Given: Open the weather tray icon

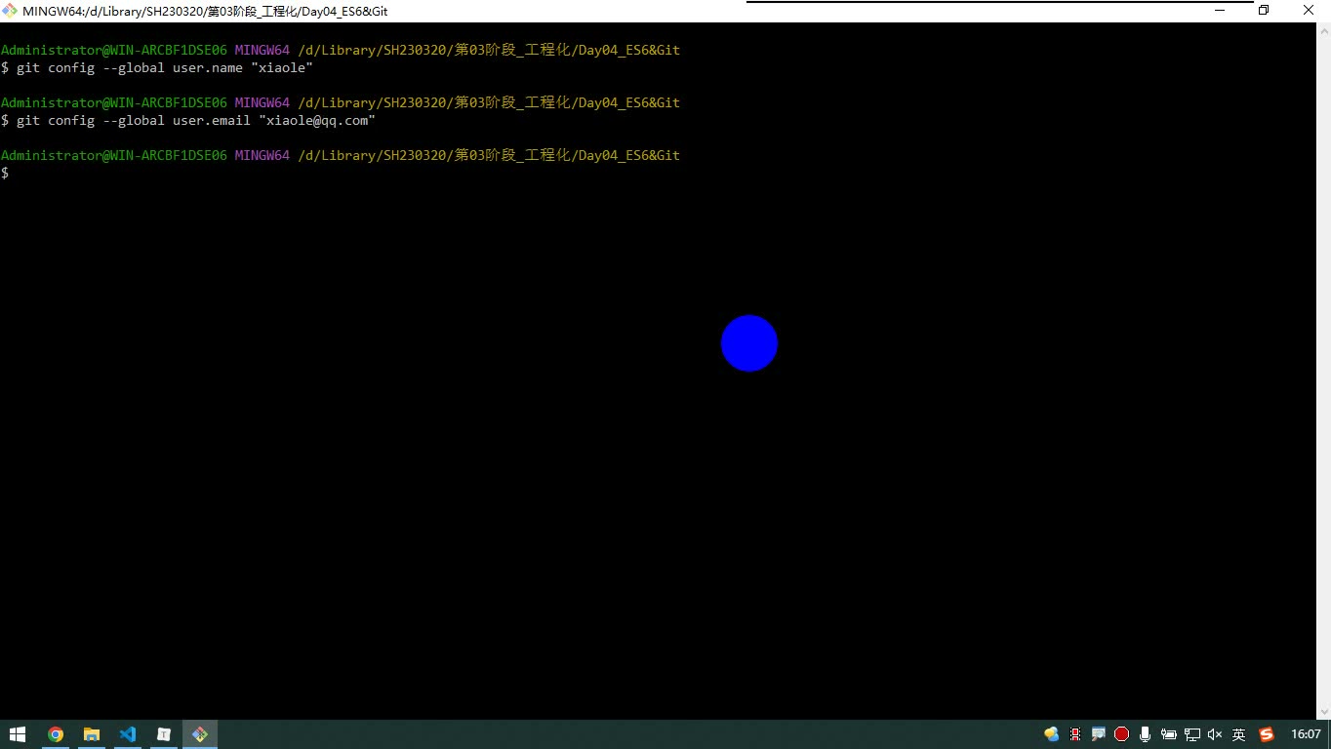Looking at the screenshot, I should point(1051,734).
